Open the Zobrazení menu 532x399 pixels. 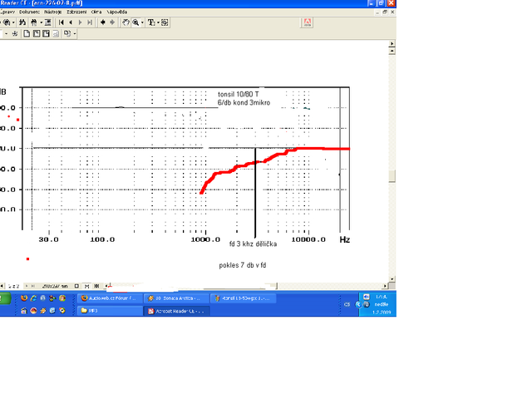76,12
